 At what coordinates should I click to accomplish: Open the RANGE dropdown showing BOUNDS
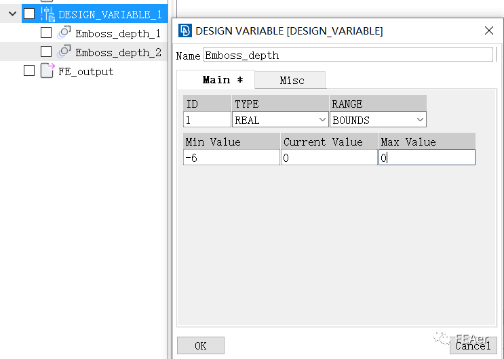[378, 120]
